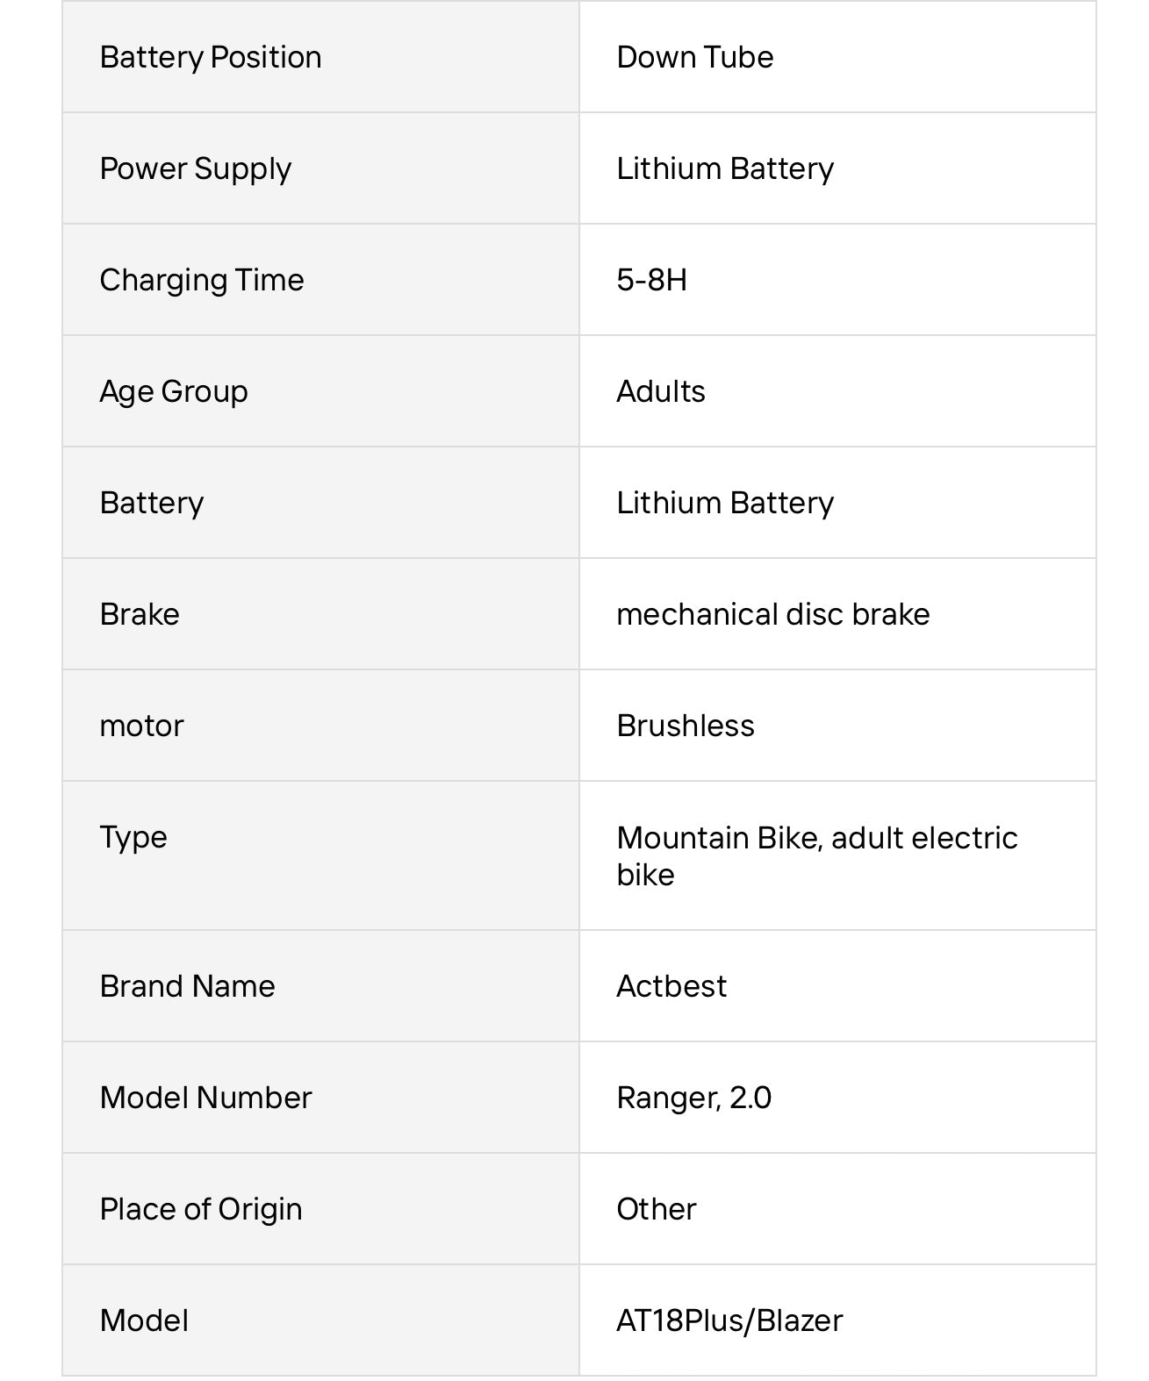The image size is (1149, 1381).
Task: Select the Other origin value
Action: pos(657,1209)
